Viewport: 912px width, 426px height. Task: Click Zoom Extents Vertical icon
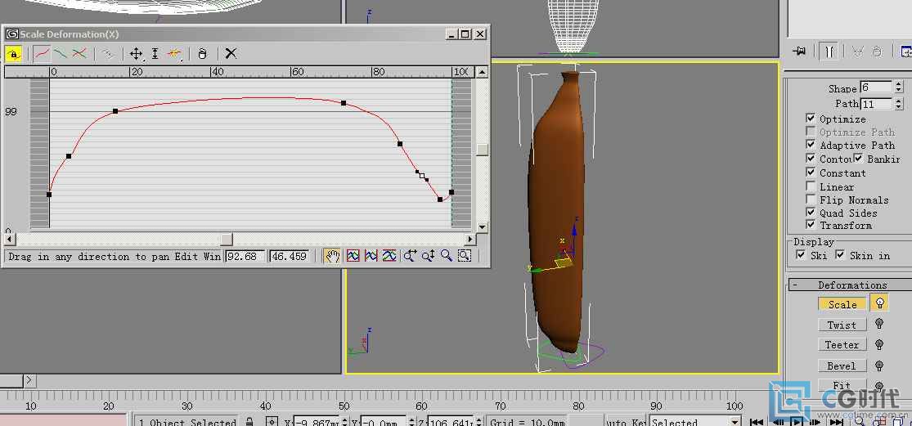(x=389, y=256)
